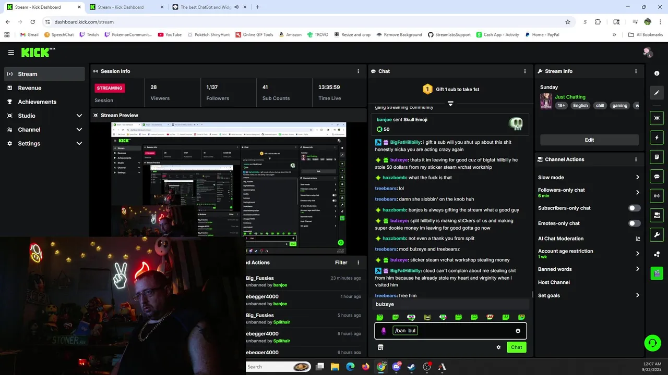Select Revenue in the left sidebar
Screen dimensions: 668x375
pyautogui.click(x=44, y=88)
